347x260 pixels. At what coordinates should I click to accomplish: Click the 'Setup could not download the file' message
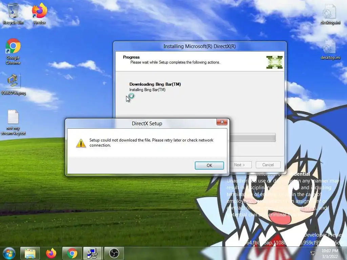tap(151, 143)
